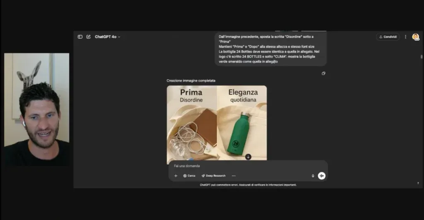Screen dimensions: 424x220
Task: Click the user prompt message bubble
Action: pyautogui.click(x=271, y=49)
